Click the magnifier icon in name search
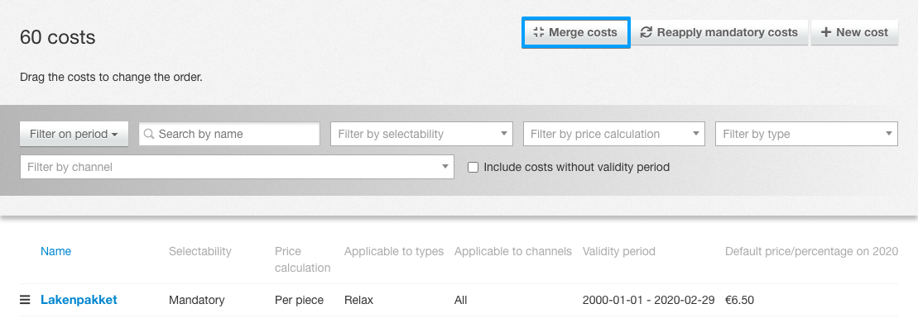The height and width of the screenshot is (318, 918). 149,134
